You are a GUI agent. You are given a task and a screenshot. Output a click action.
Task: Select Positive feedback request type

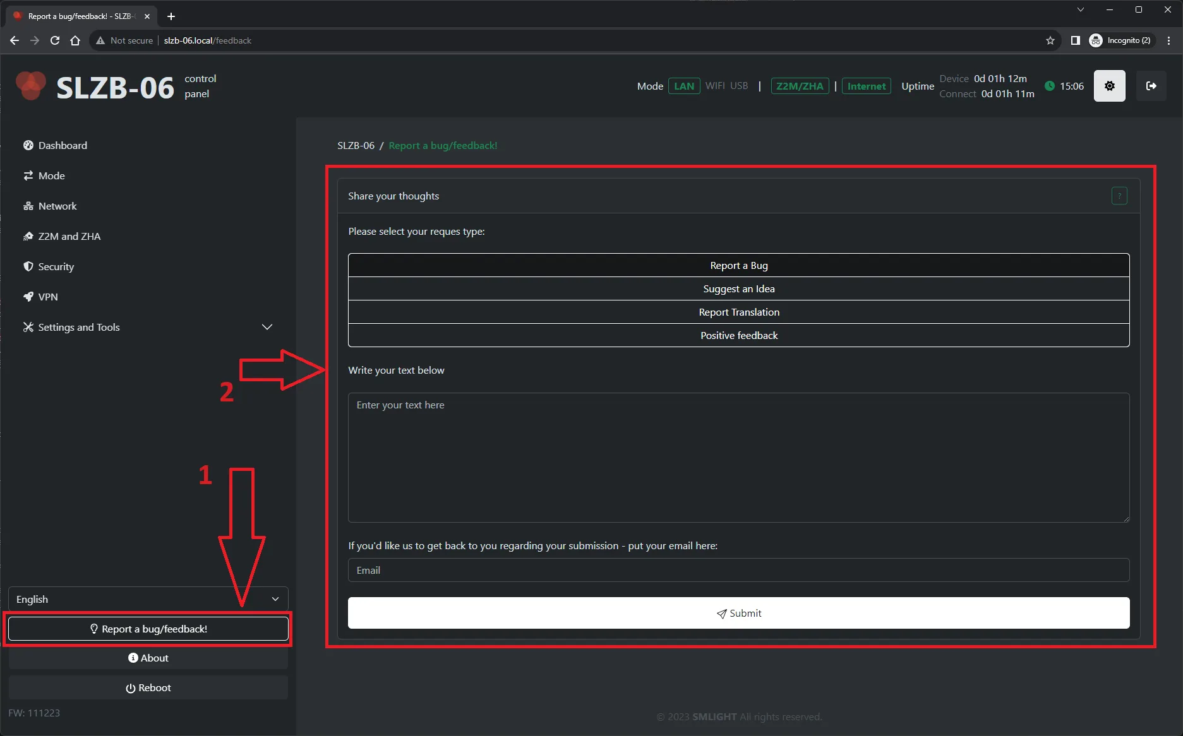pos(738,336)
